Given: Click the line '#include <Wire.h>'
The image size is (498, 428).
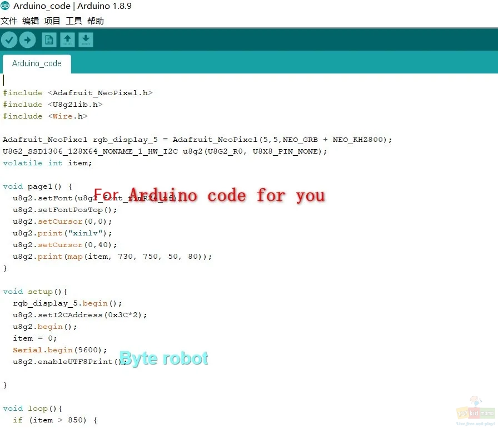Looking at the screenshot, I should (45, 116).
